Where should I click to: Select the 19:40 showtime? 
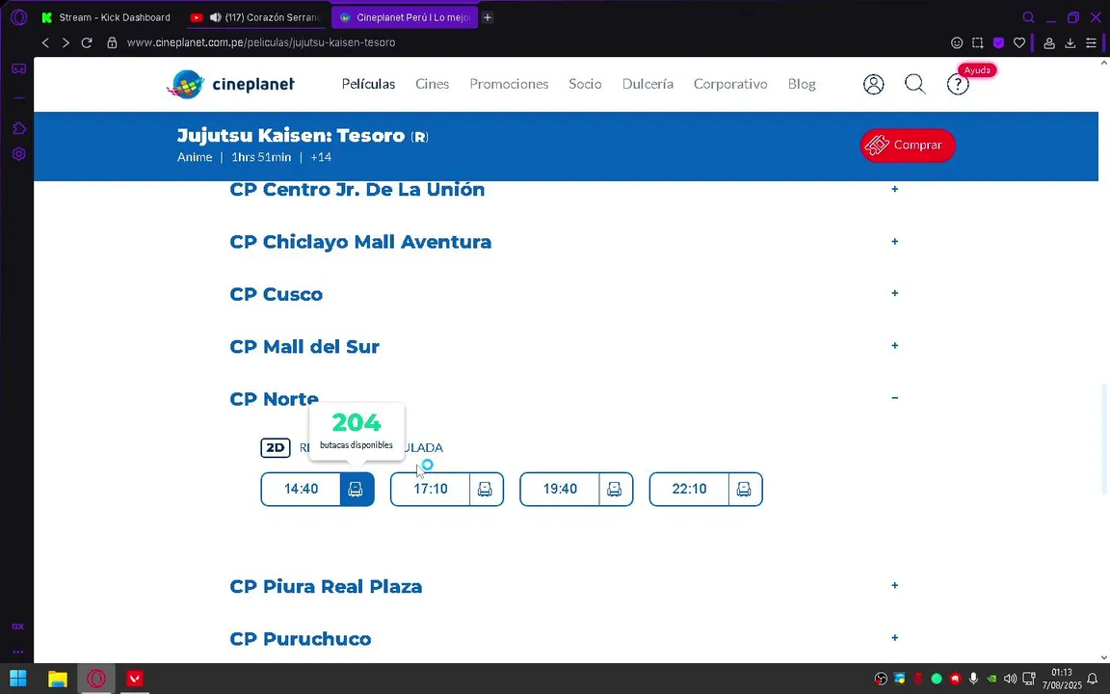click(x=560, y=490)
